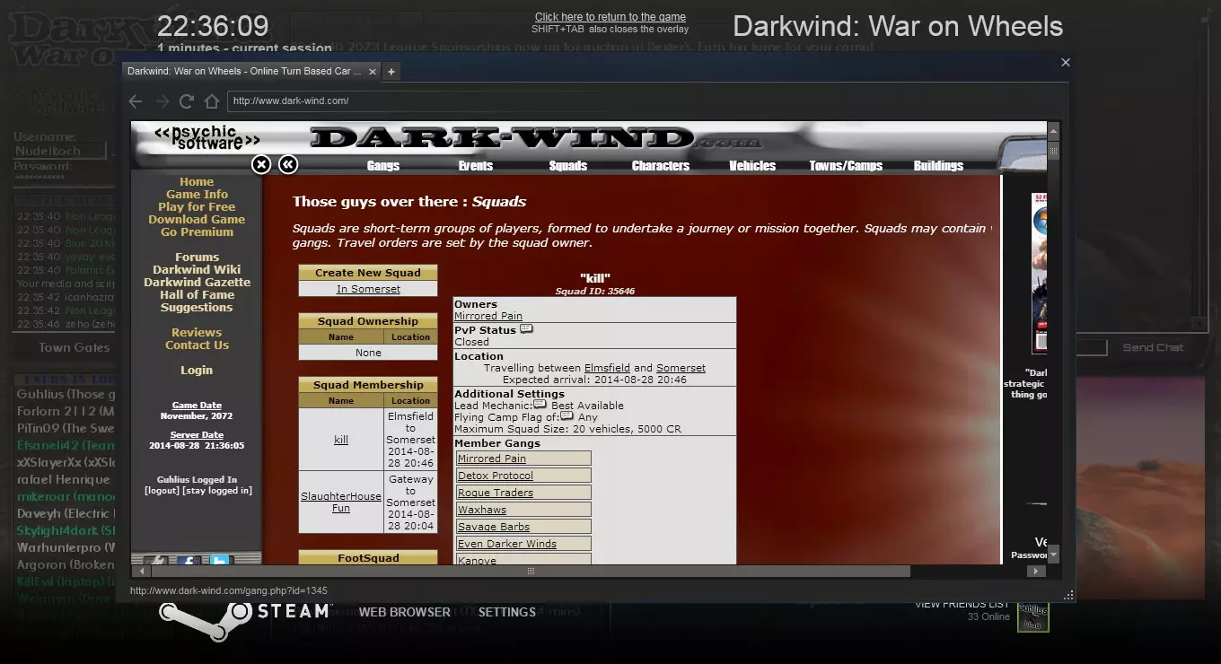Open Rogue Traders gang link

(496, 493)
